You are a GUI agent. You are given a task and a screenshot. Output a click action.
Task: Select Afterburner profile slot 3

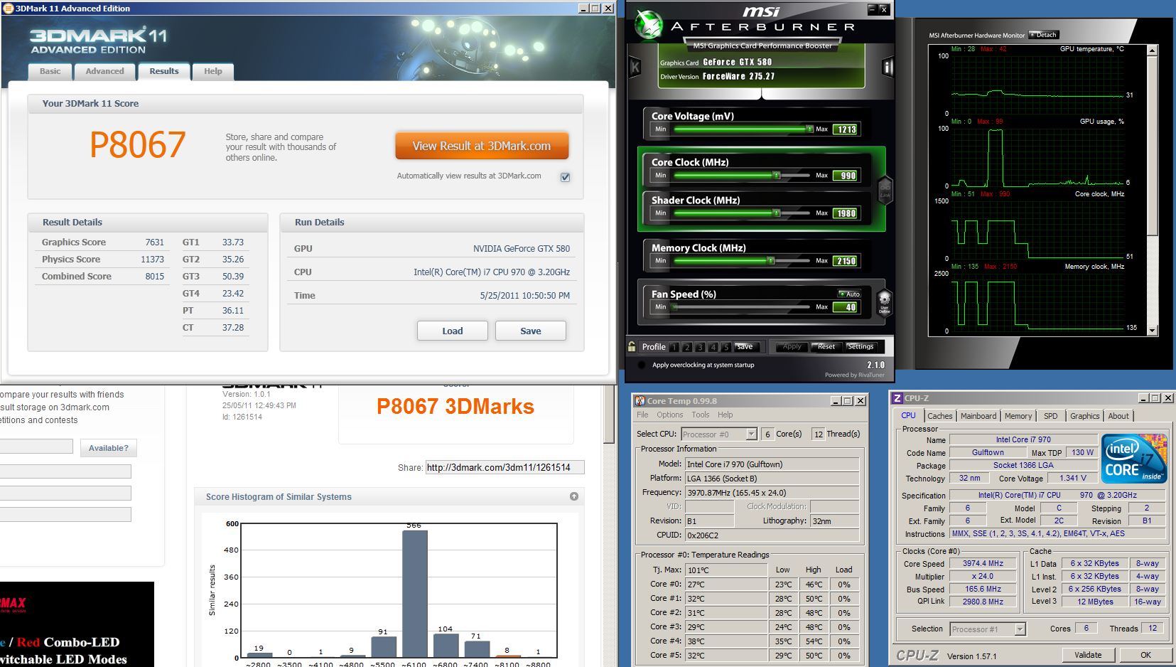click(700, 347)
